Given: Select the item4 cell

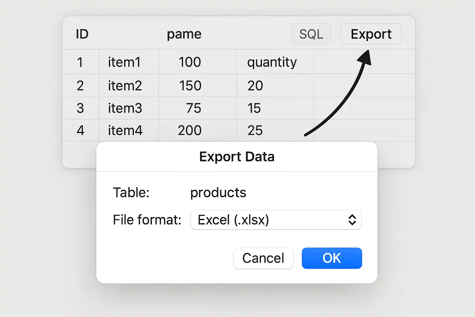Looking at the screenshot, I should [x=129, y=130].
